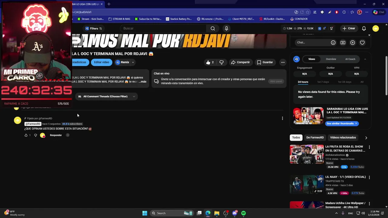Open the vidIQ Filters control
388x218 pixels.
94,28
